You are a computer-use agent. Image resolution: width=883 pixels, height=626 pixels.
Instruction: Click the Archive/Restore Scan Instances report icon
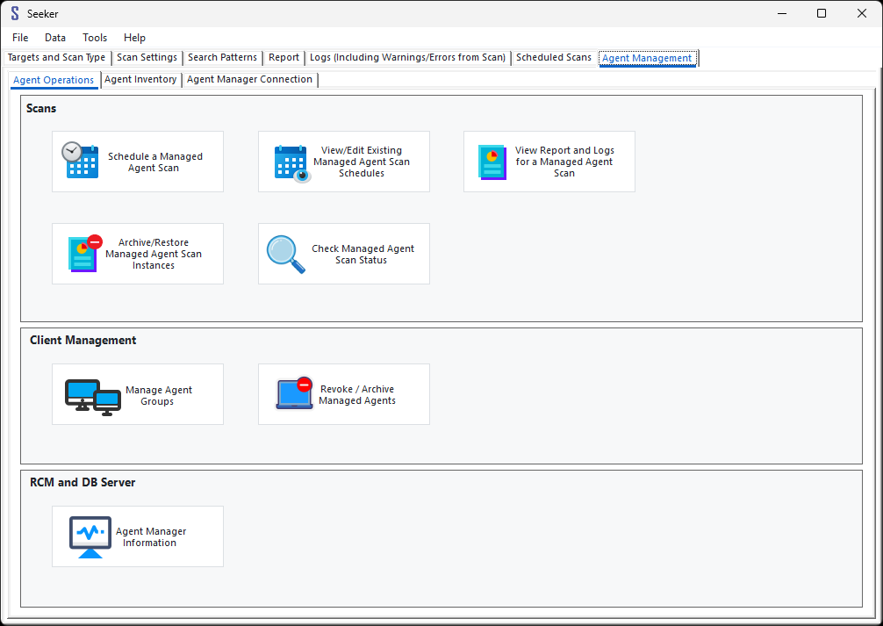[86, 254]
